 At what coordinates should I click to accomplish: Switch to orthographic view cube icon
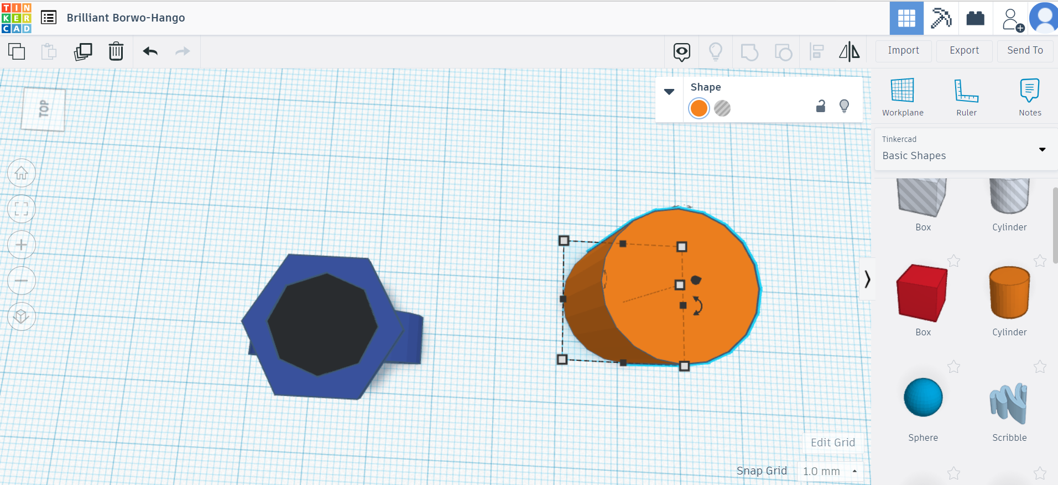pos(22,317)
